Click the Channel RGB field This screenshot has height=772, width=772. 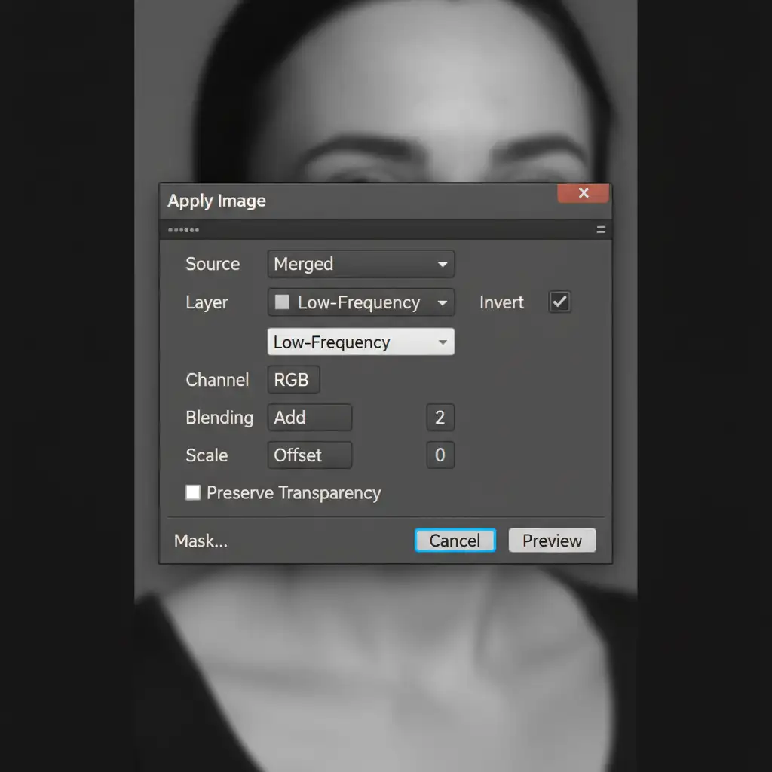(x=293, y=380)
